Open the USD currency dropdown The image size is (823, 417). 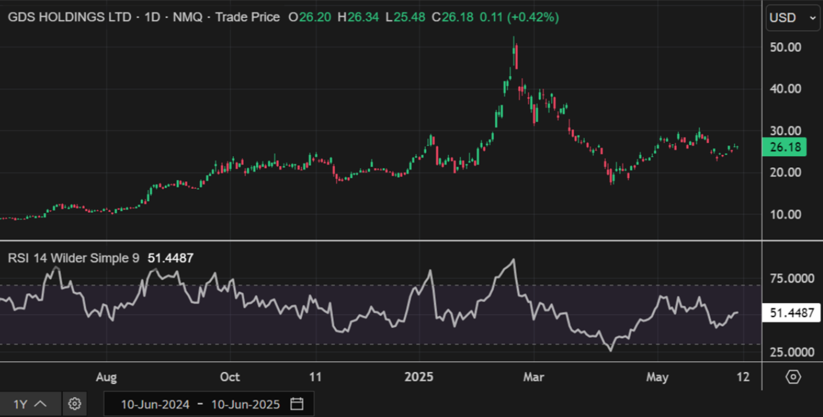pos(792,18)
